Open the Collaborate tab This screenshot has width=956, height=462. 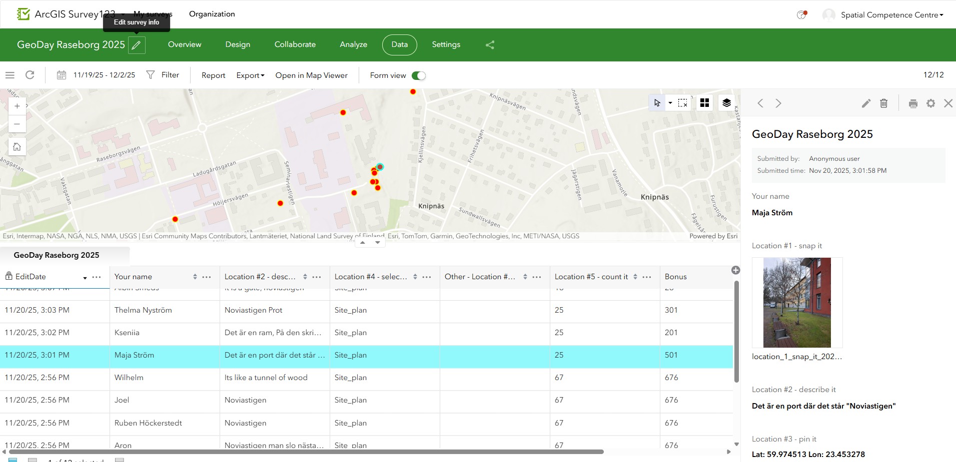click(x=295, y=44)
